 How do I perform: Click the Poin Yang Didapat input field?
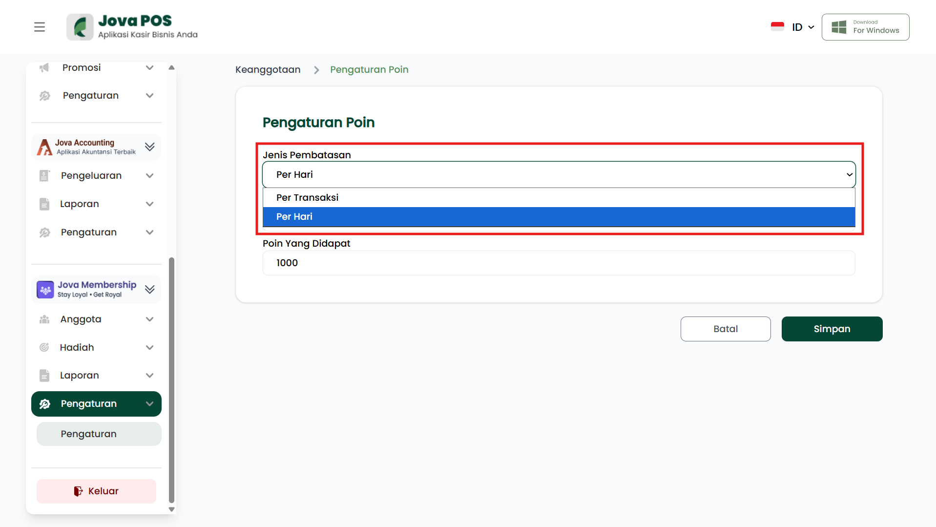click(x=559, y=263)
